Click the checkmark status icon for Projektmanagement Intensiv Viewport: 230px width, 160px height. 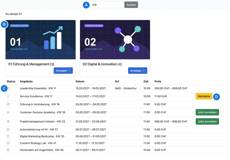(8, 121)
